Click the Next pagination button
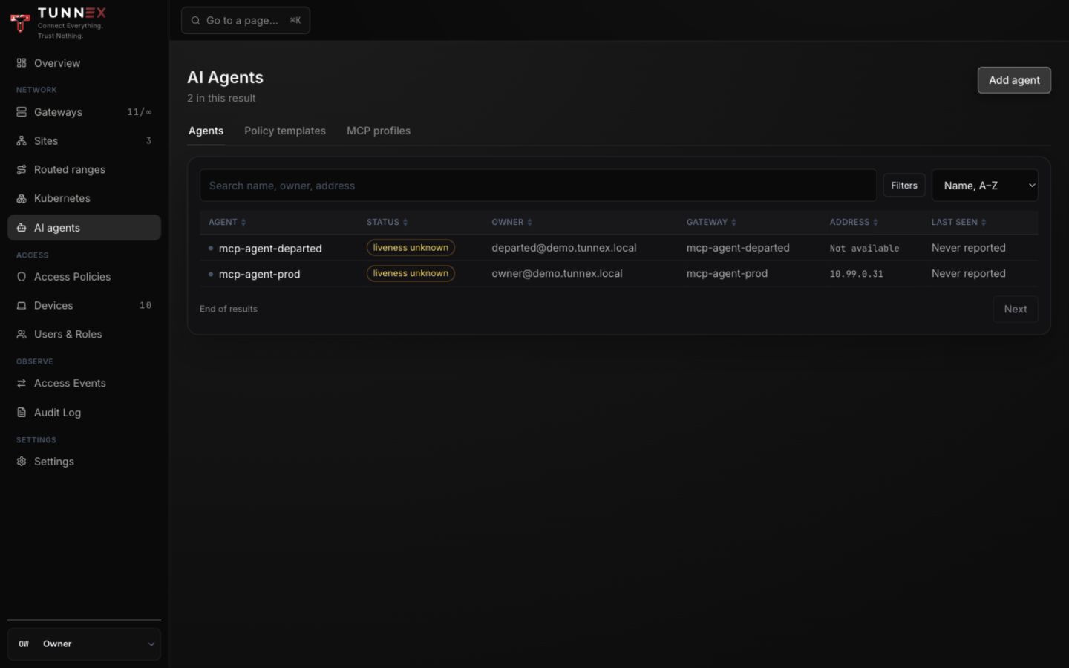The height and width of the screenshot is (668, 1069). click(1016, 310)
